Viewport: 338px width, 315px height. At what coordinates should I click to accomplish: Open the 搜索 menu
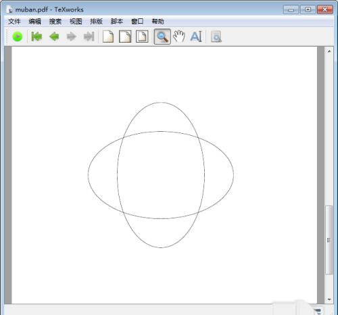tap(55, 22)
